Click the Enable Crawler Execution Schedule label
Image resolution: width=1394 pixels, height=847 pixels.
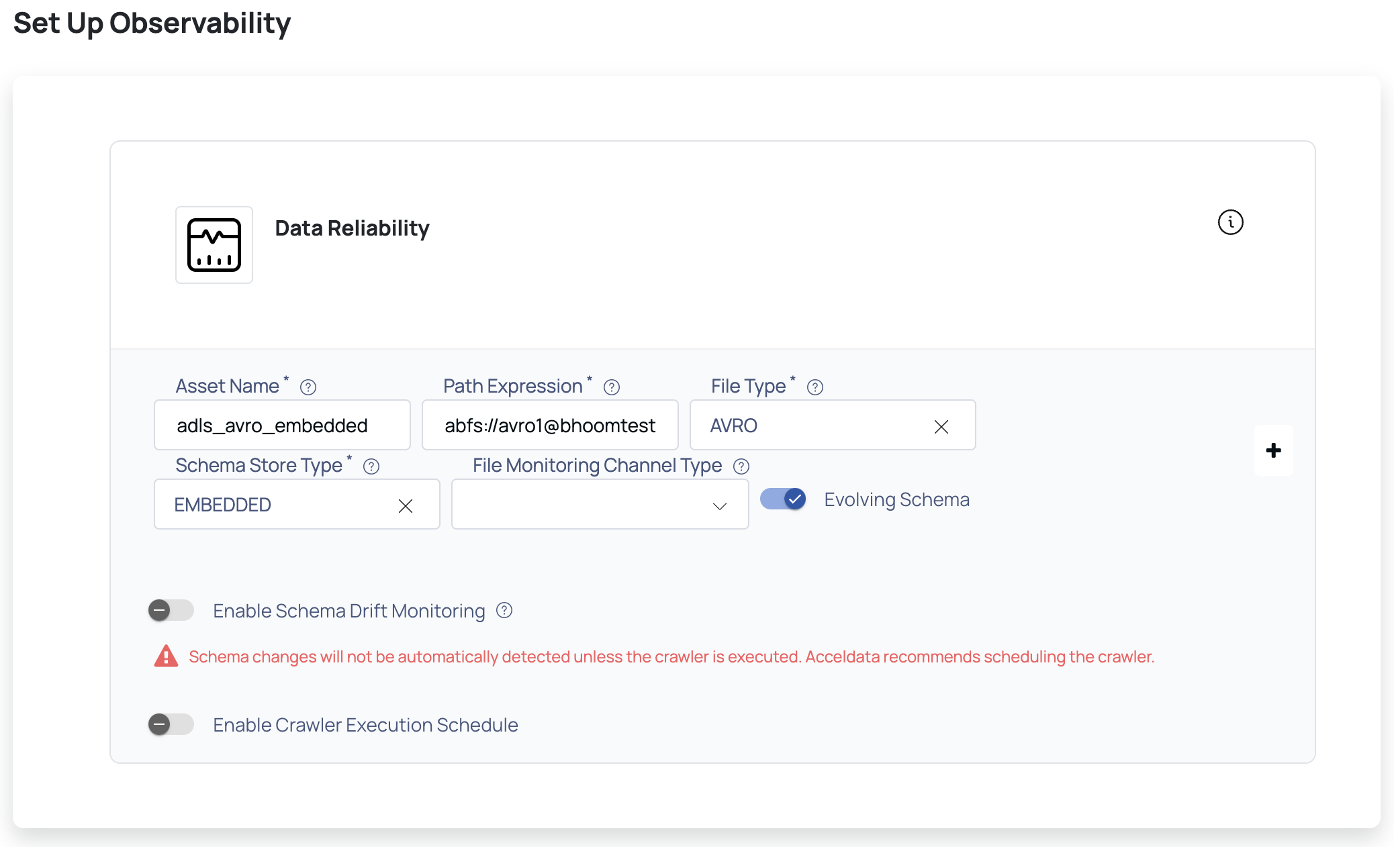click(365, 725)
